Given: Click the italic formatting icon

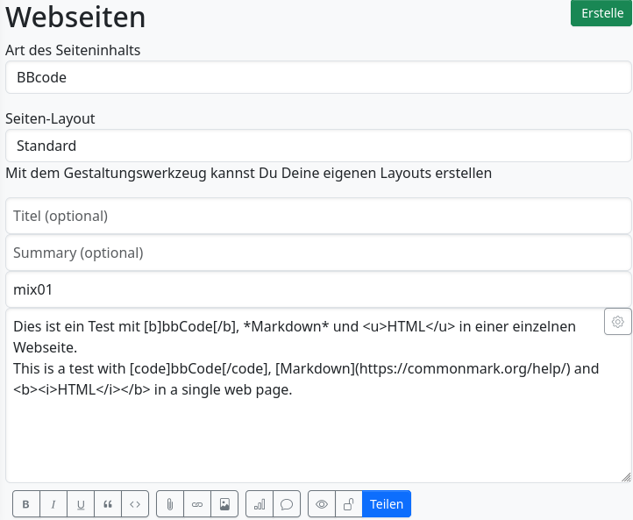Looking at the screenshot, I should coord(53,504).
